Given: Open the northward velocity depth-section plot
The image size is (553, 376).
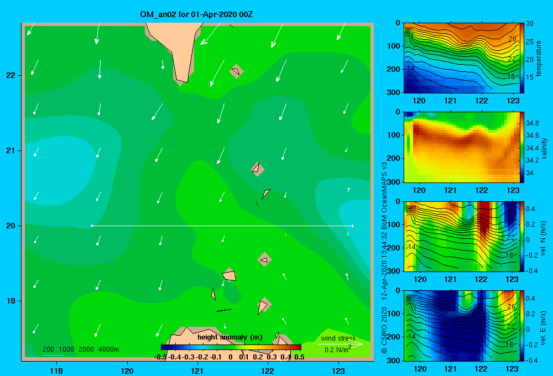Looking at the screenshot, I should pyautogui.click(x=461, y=236).
